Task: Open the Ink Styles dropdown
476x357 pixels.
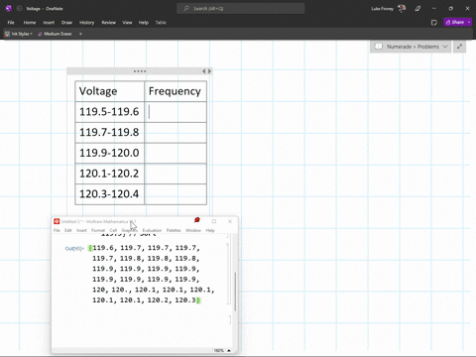Action: point(19,34)
